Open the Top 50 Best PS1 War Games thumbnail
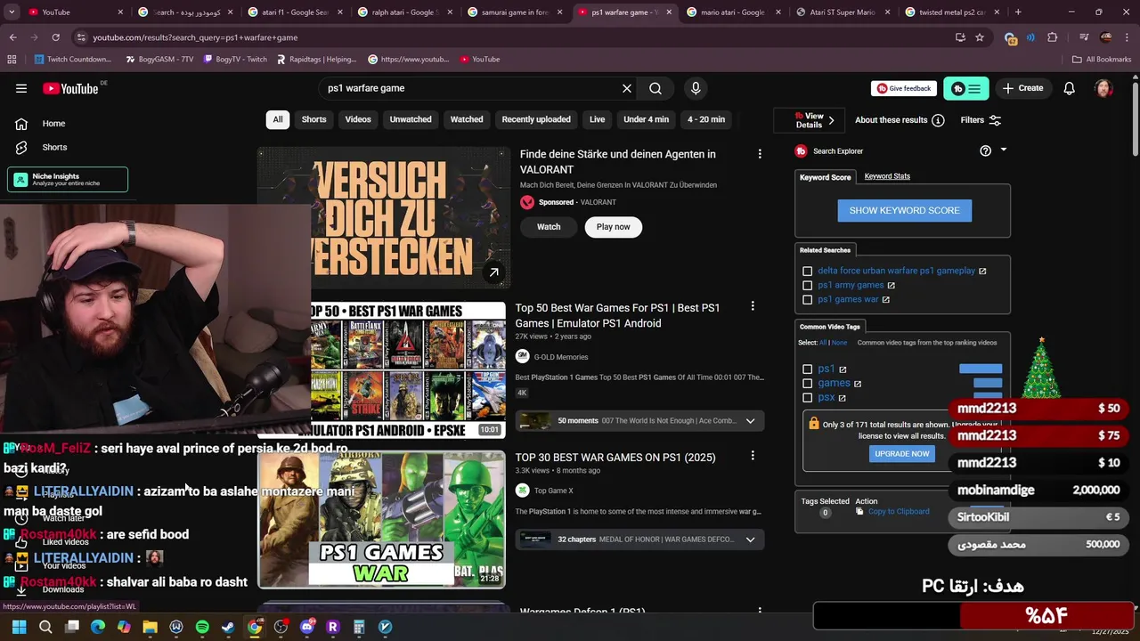This screenshot has height=641, width=1140. (x=408, y=369)
